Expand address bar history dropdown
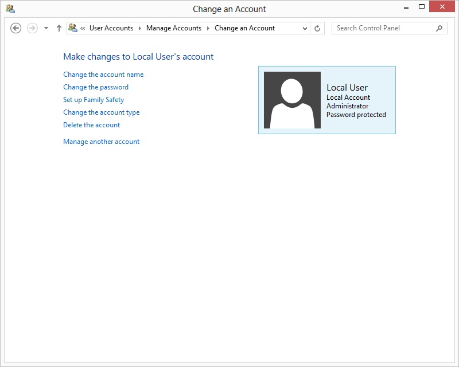 305,28
